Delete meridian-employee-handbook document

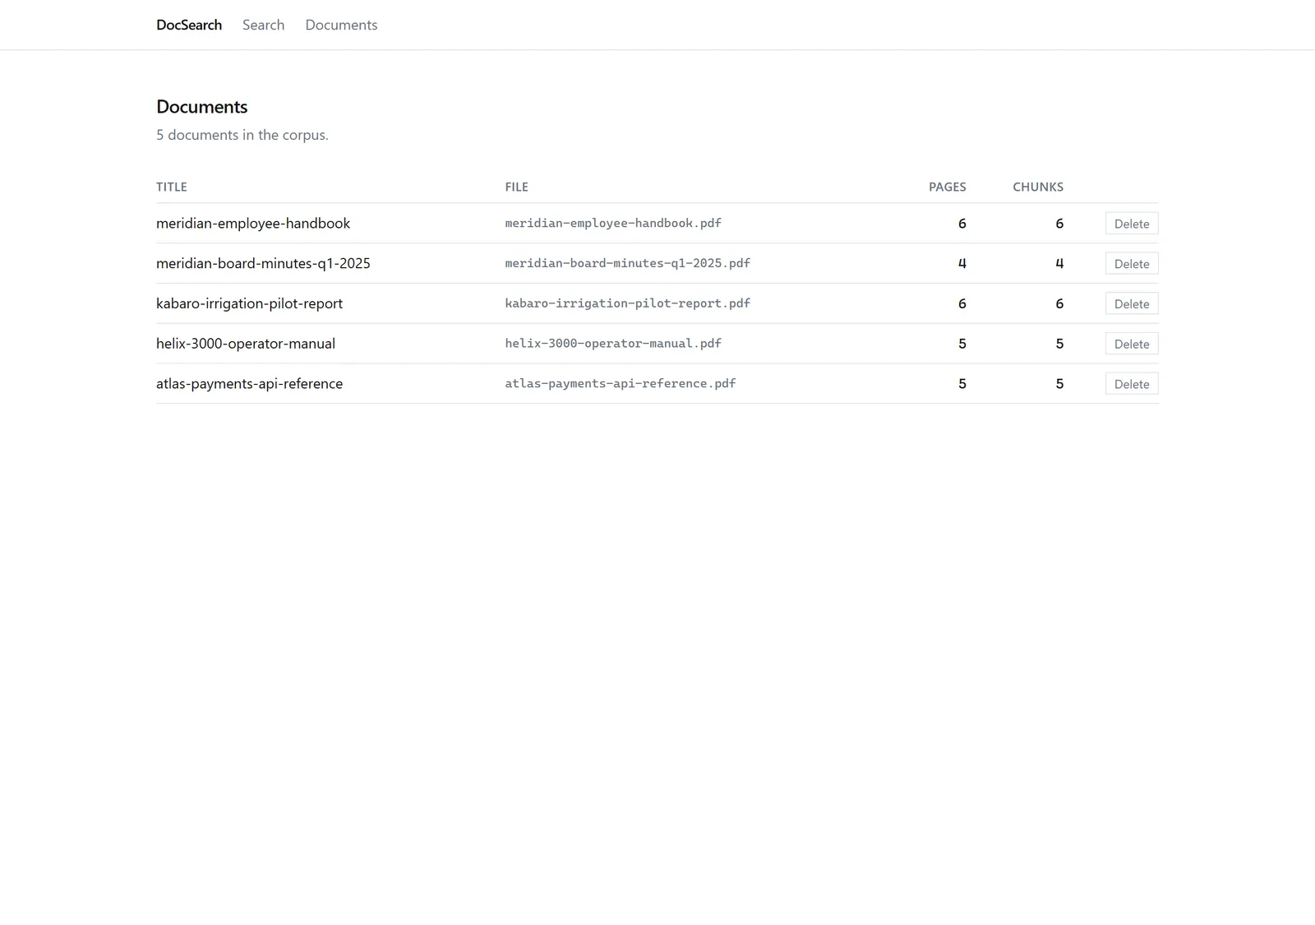click(1132, 224)
